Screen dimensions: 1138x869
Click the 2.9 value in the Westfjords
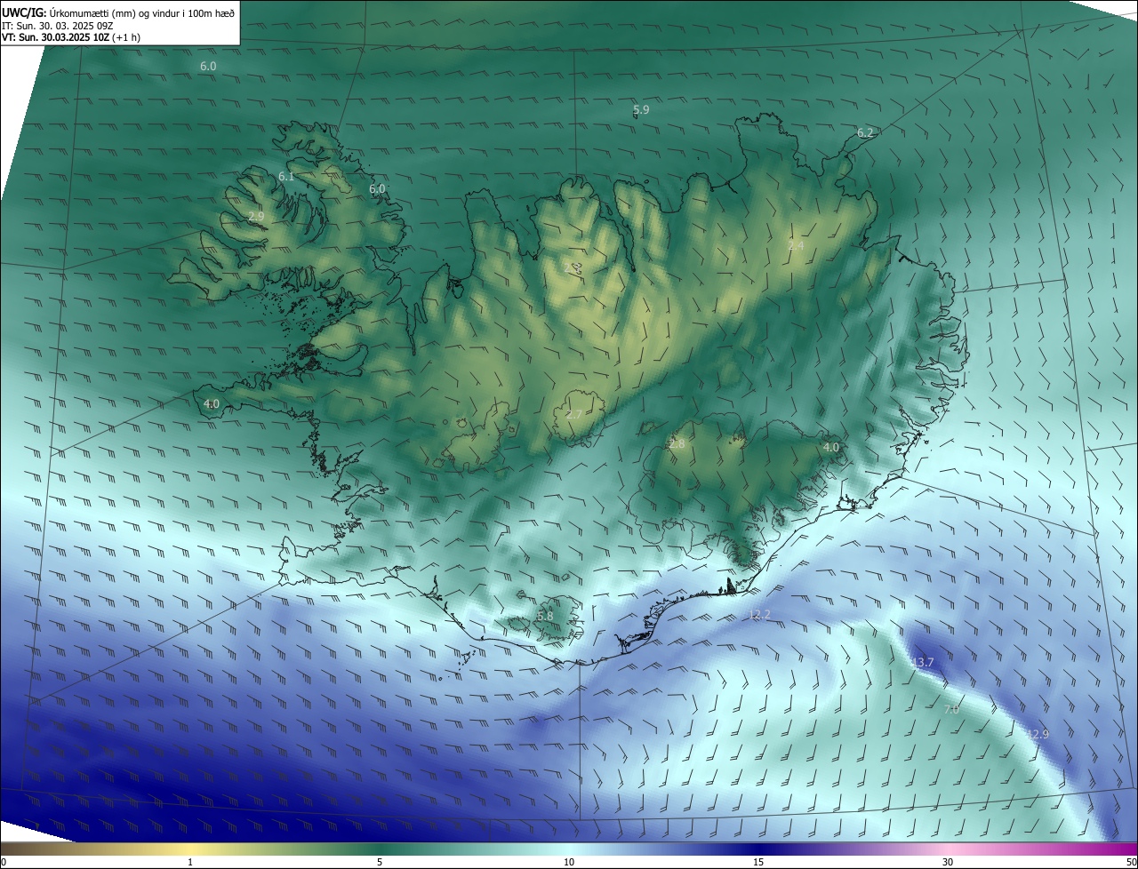(257, 217)
